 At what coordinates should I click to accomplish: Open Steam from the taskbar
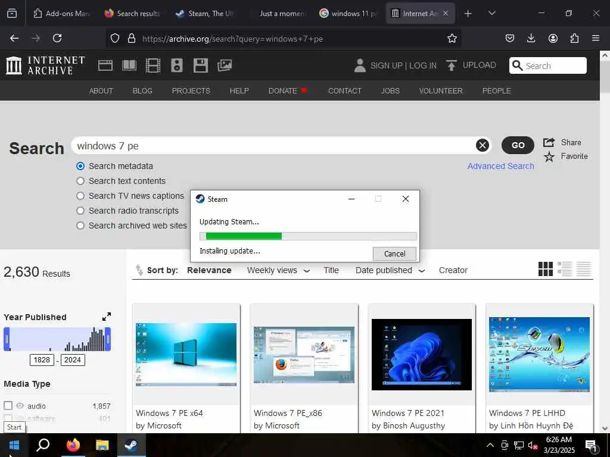coord(131,445)
